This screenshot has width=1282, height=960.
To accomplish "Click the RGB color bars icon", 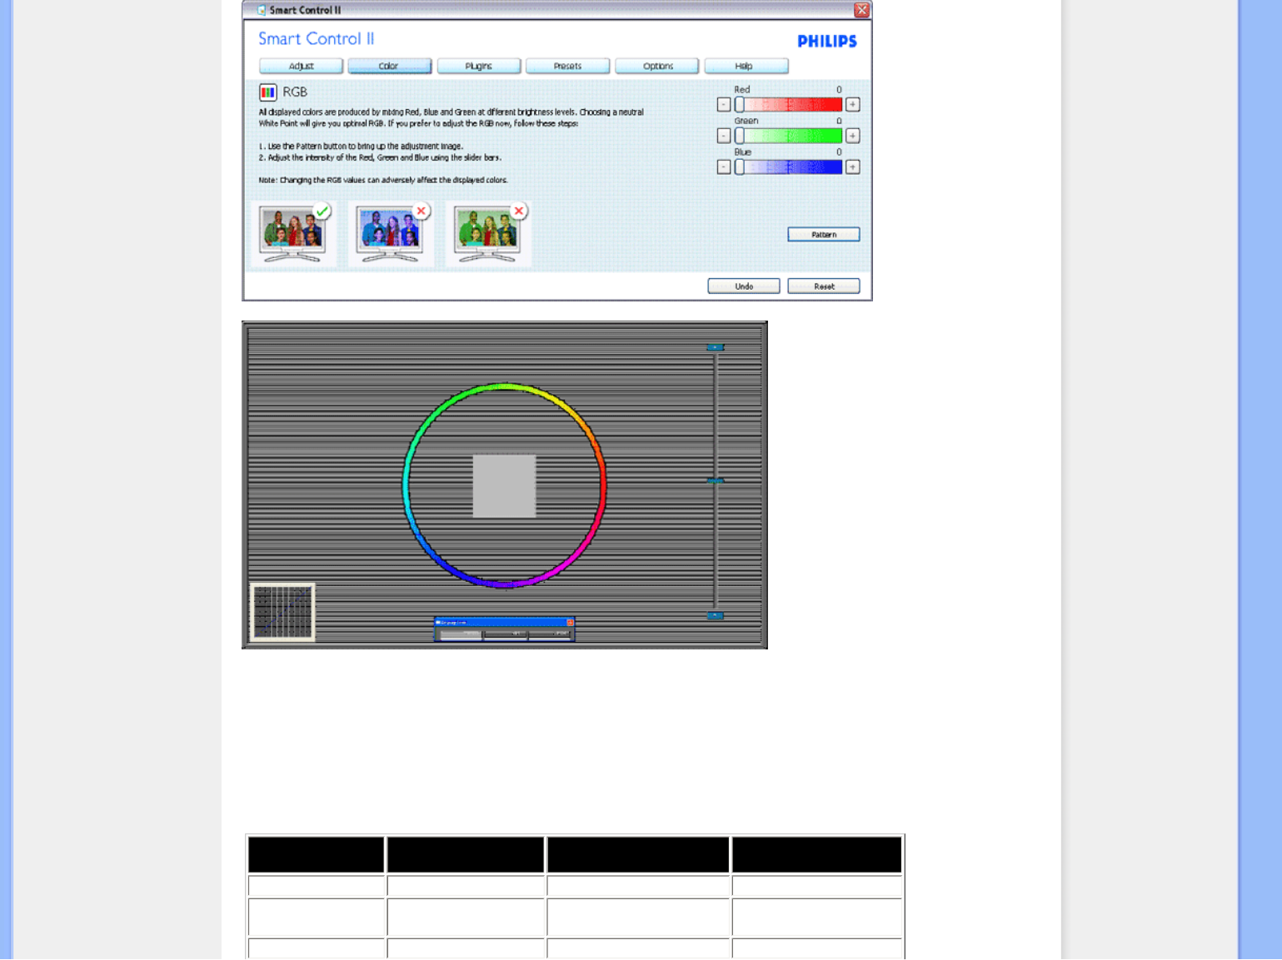I will [267, 92].
